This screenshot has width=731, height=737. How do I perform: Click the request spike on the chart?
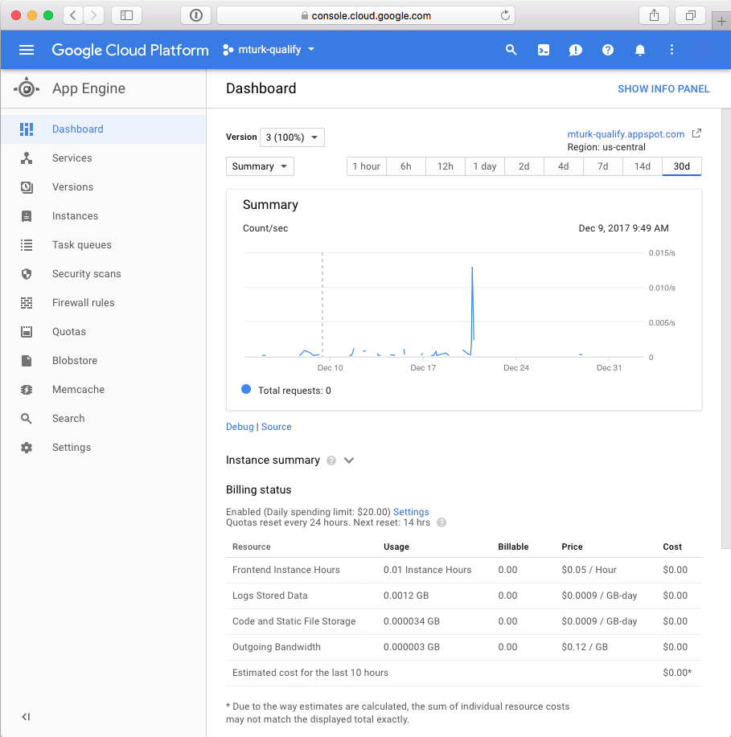[472, 305]
